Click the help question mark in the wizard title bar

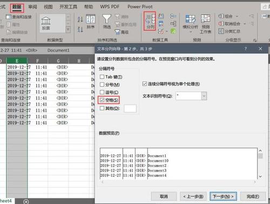click(246, 49)
